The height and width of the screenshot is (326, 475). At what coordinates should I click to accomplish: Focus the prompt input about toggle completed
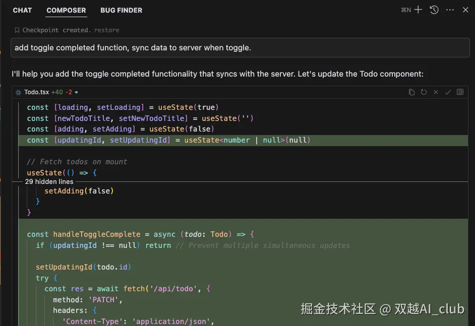click(x=240, y=47)
